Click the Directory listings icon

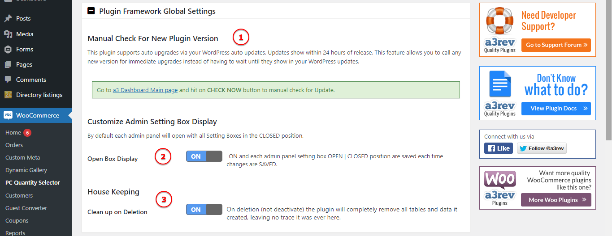pos(8,95)
